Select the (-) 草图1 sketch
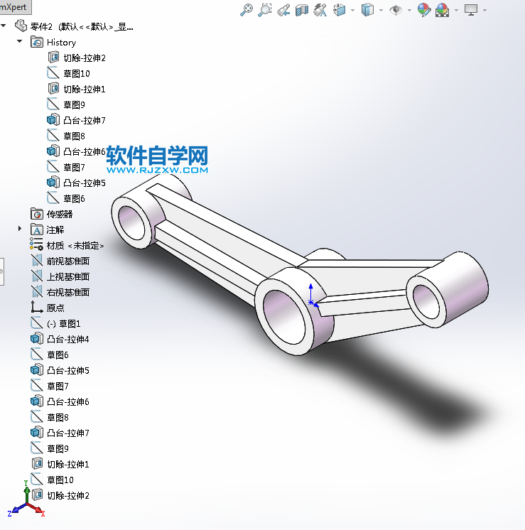The image size is (525, 530). point(56,323)
